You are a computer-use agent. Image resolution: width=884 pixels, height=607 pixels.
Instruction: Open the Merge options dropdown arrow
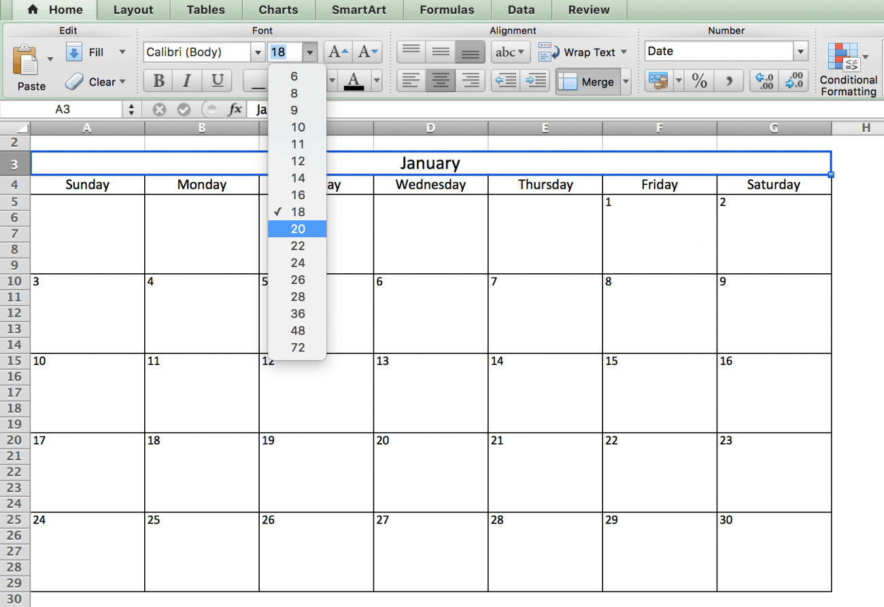tap(626, 82)
